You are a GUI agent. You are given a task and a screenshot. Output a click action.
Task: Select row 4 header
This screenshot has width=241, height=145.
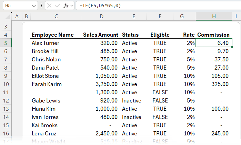point(6,35)
